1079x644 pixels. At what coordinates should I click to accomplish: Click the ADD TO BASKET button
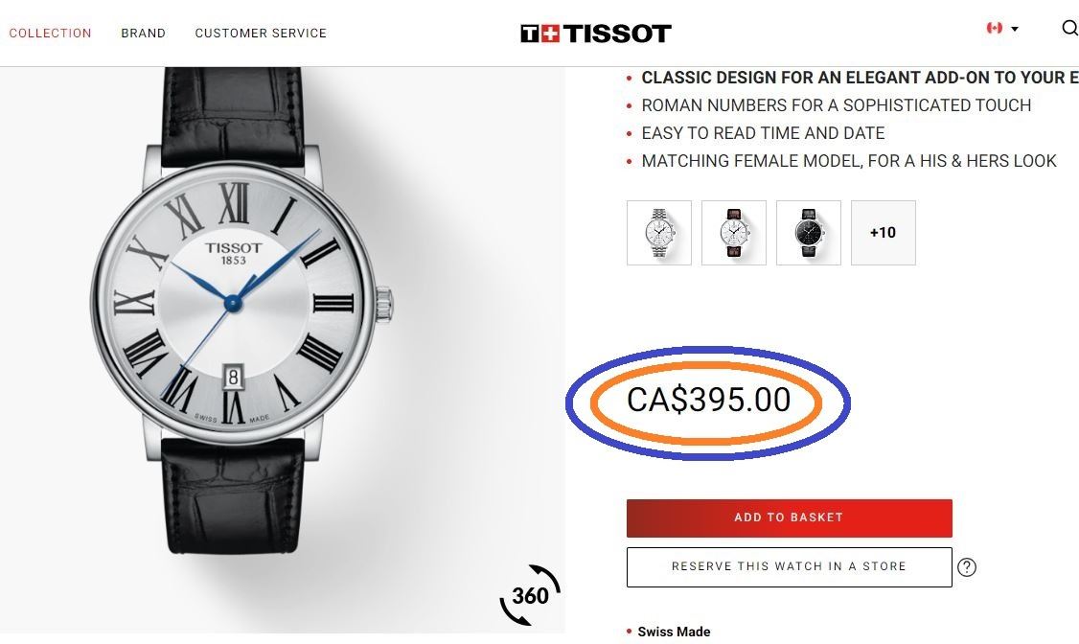[x=790, y=518]
